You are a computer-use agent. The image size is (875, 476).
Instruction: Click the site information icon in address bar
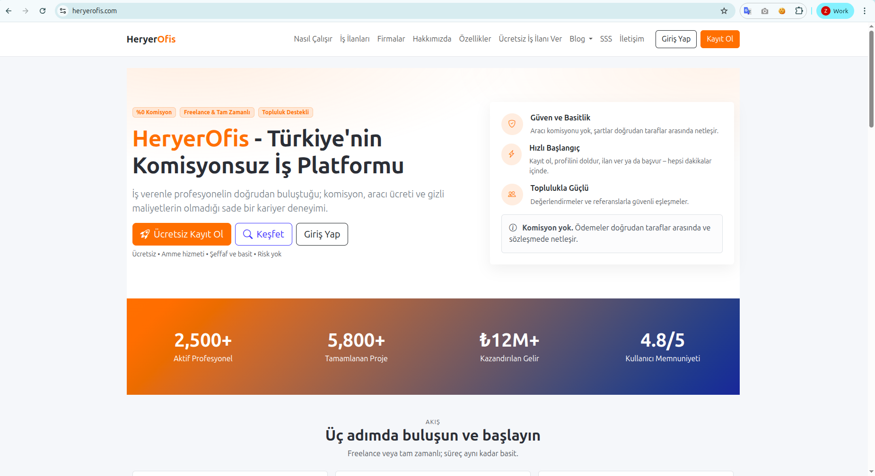[x=63, y=11]
